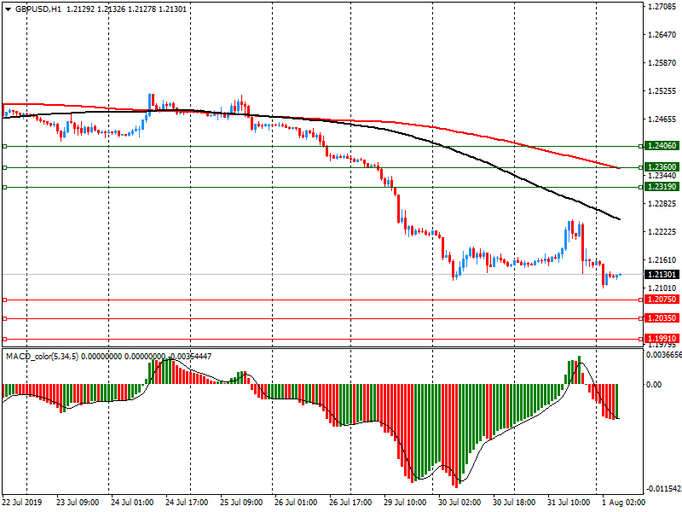This screenshot has width=682, height=512.
Task: Grab left handle of 1.23600 horizontal line
Action: click(x=5, y=167)
